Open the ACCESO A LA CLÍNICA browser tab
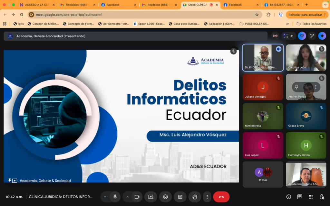Viewport: 330px width, 206px height. click(37, 5)
